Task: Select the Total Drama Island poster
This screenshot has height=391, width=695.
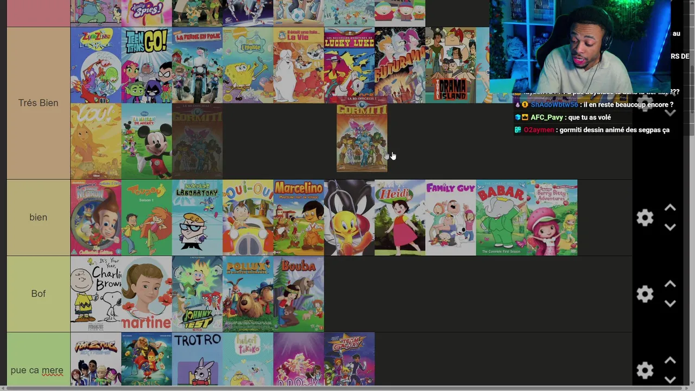Action: point(451,65)
